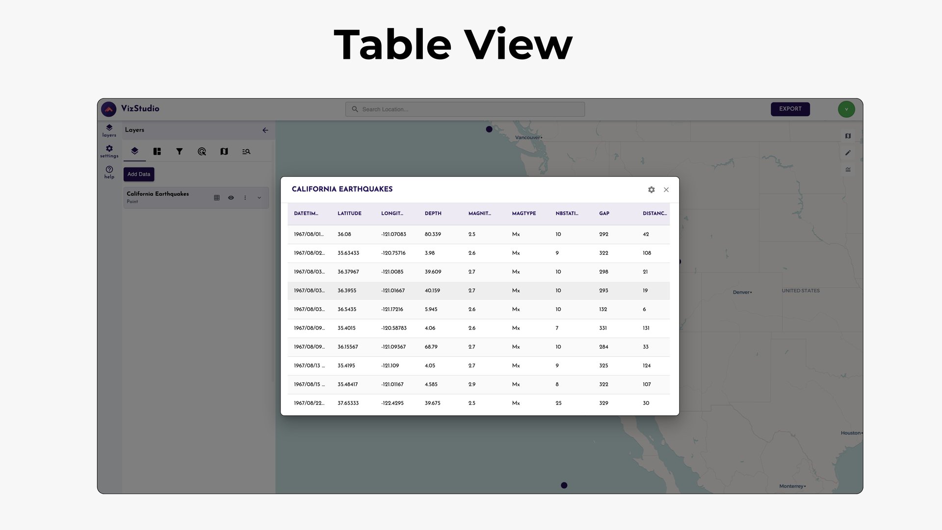Open the Basemap icon in the panel toolbar
This screenshot has height=530, width=942.
click(224, 151)
